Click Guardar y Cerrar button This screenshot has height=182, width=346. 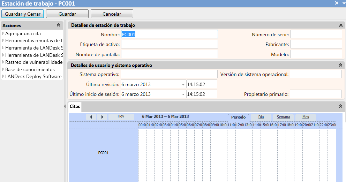23,14
